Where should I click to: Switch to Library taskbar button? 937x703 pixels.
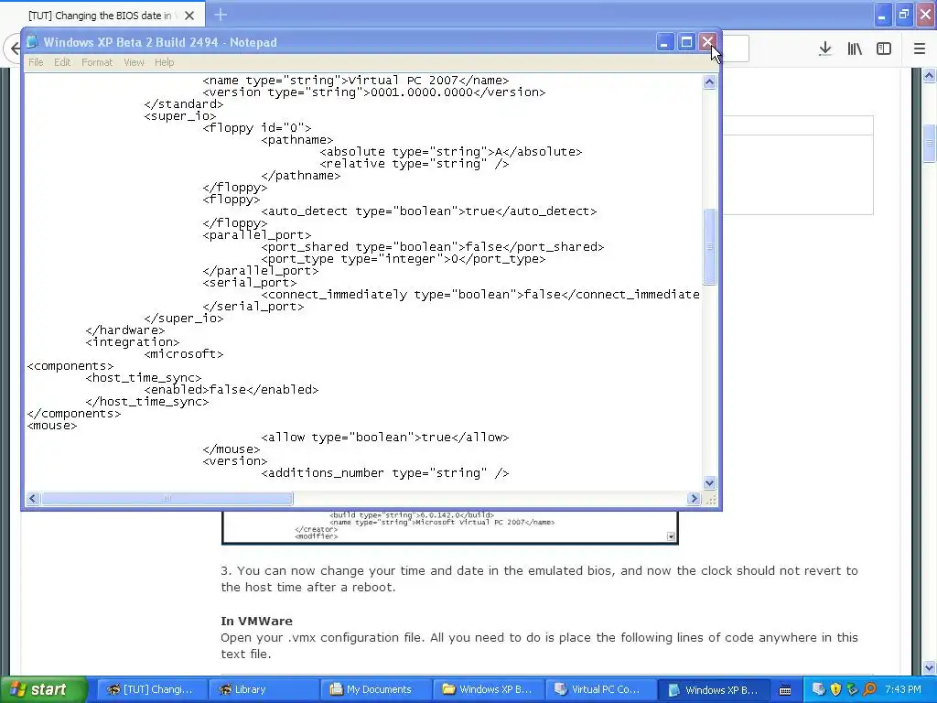pyautogui.click(x=264, y=689)
